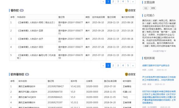Go to page 2 of the copyright table pagination below rows
This screenshot has width=179, height=108.
coord(113,65)
